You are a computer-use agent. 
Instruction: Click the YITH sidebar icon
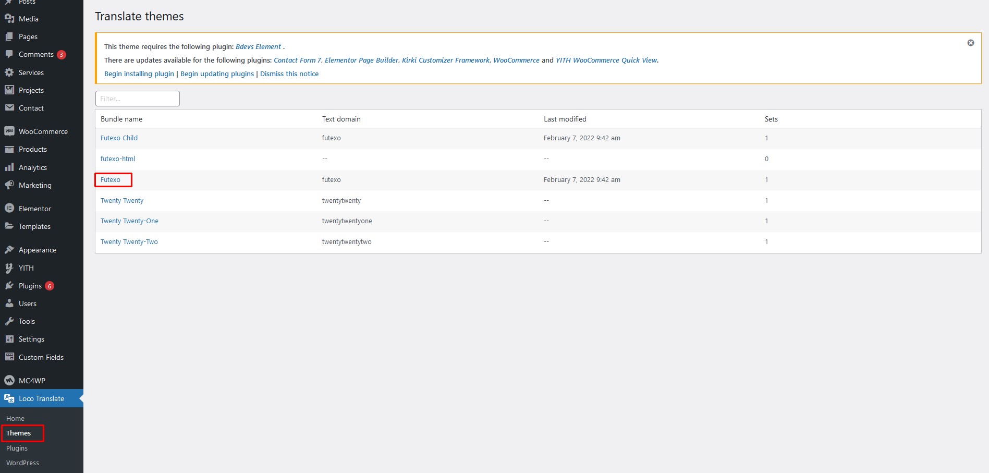pyautogui.click(x=9, y=268)
